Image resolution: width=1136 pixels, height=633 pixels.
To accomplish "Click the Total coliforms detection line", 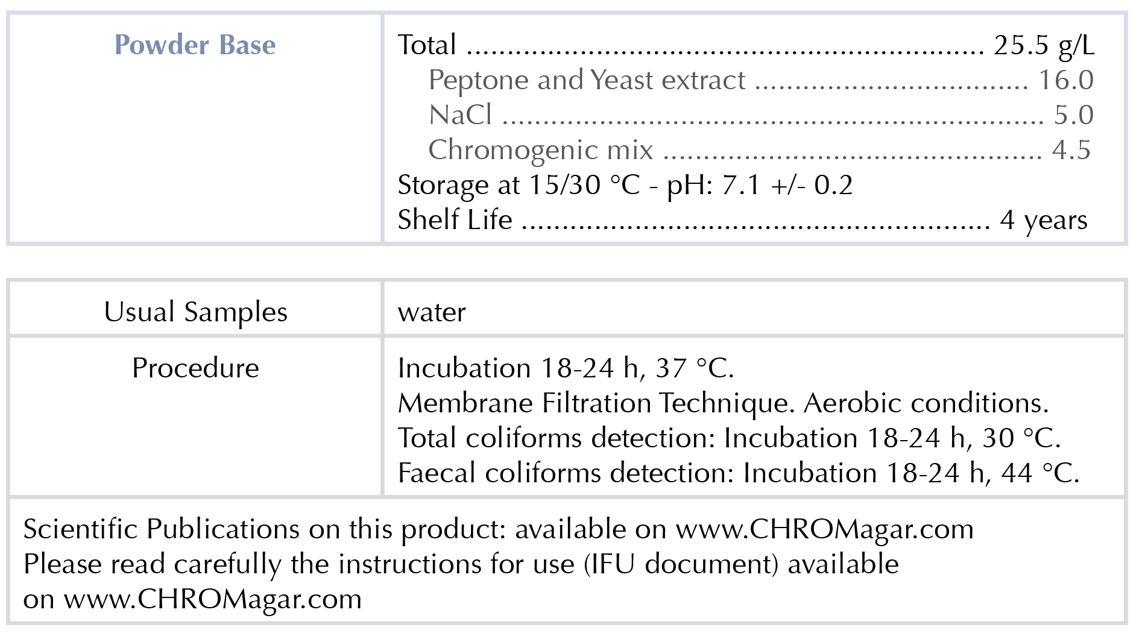I will [x=729, y=438].
